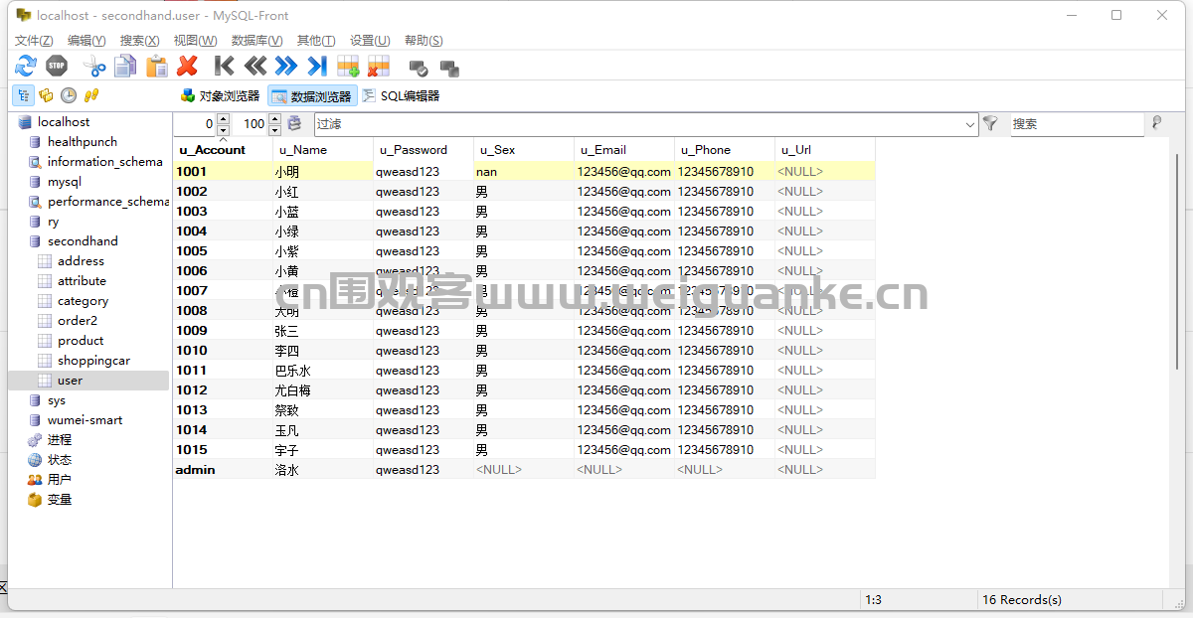Click the red X delete icon
1193x618 pixels.
click(x=187, y=67)
